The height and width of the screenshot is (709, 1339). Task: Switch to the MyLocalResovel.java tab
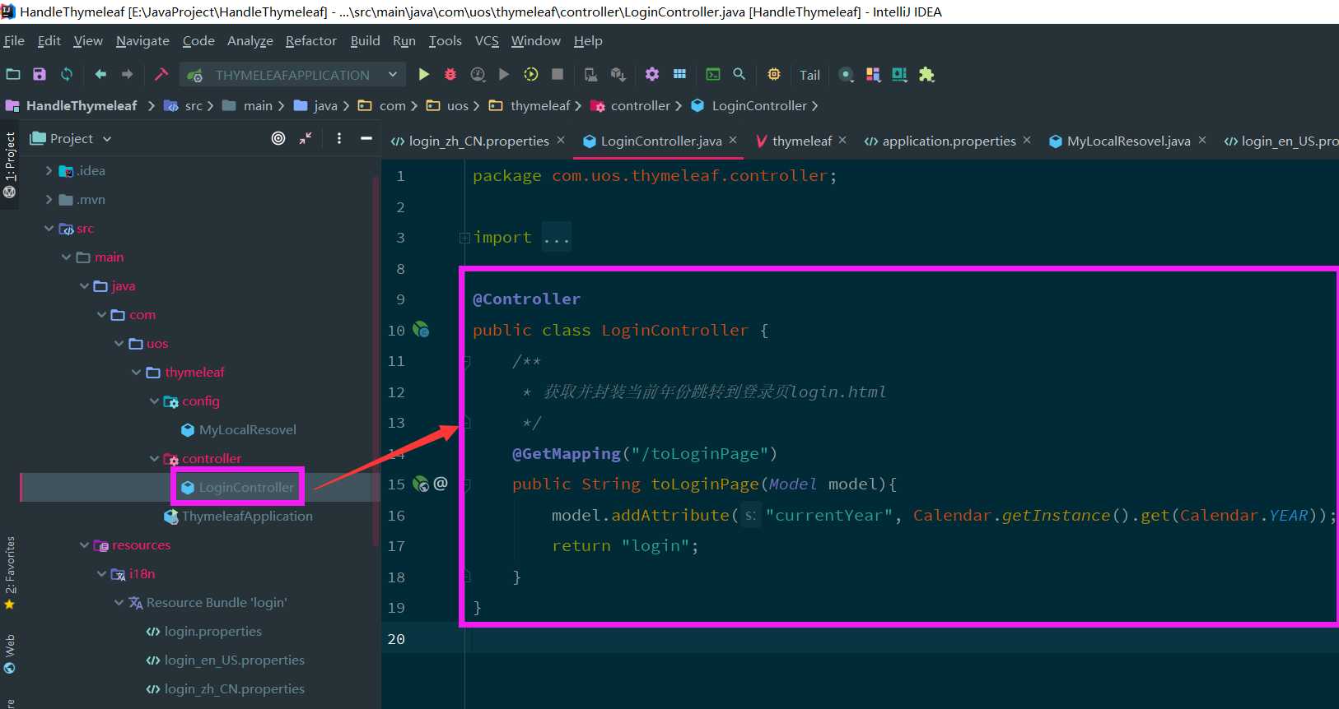(x=1128, y=141)
